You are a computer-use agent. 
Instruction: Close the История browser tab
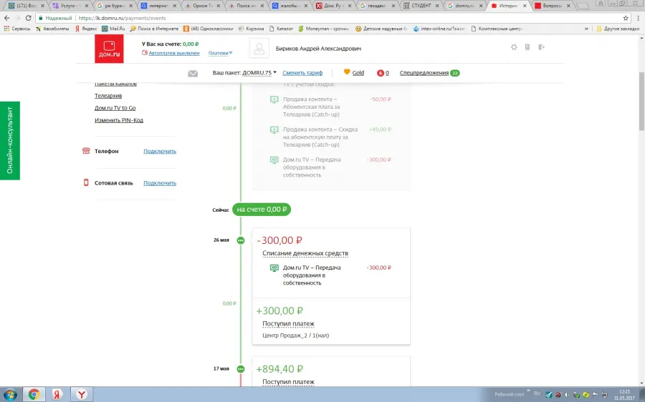[x=525, y=6]
